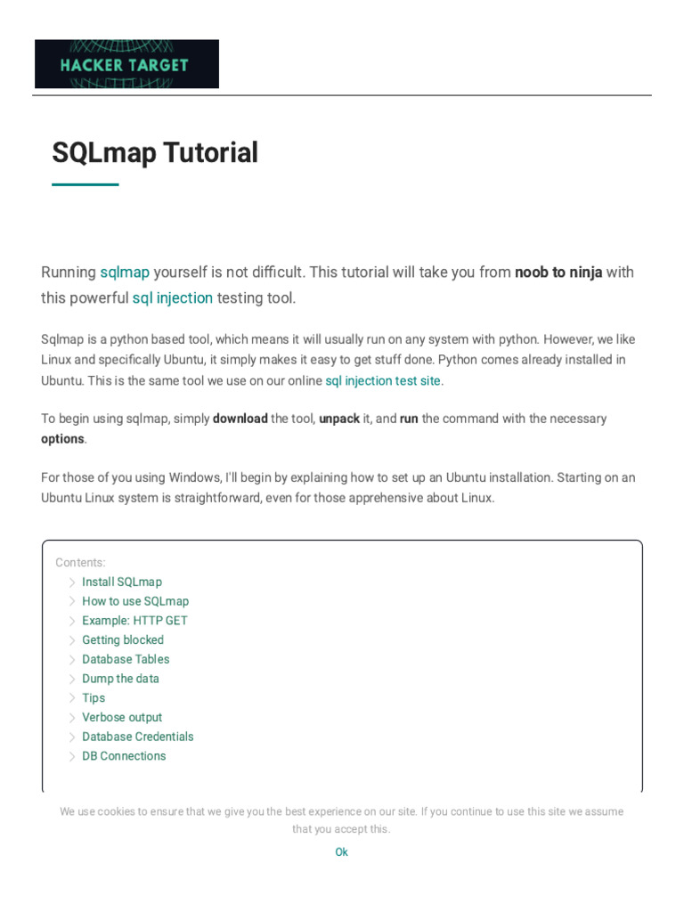Image resolution: width=684 pixels, height=912 pixels.
Task: Click chevron beside Tips
Action: click(x=72, y=698)
